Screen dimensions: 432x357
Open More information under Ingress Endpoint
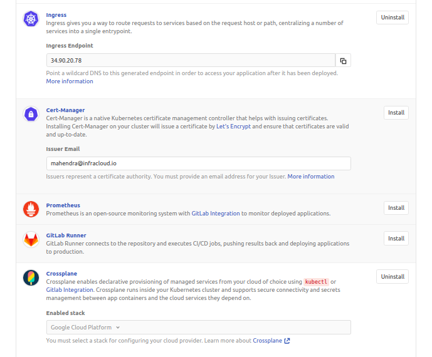[70, 81]
